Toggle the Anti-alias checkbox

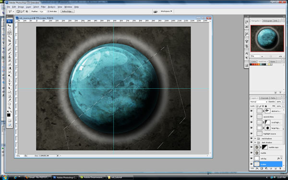click(48, 12)
